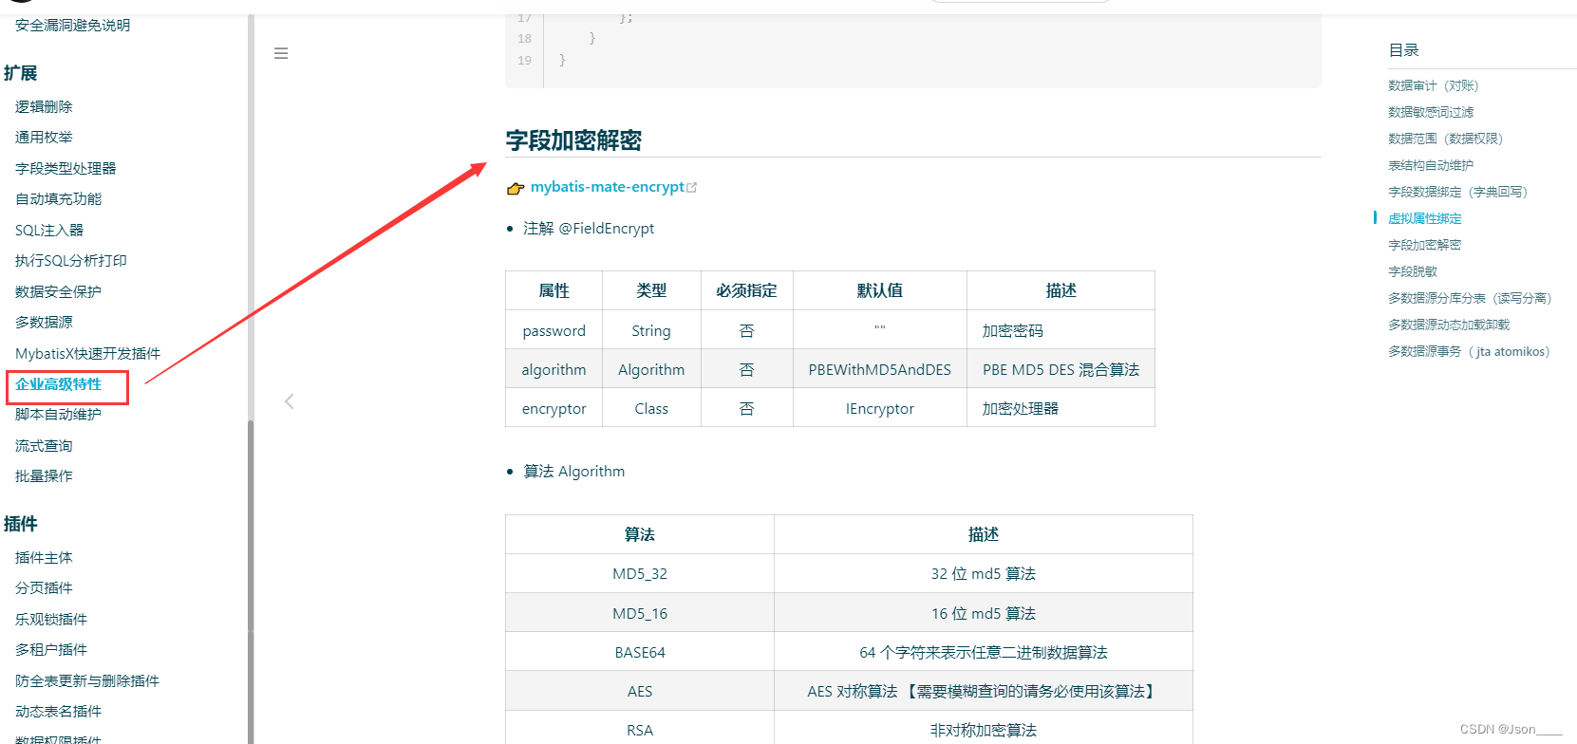The height and width of the screenshot is (744, 1577).
Task: Open 自动填充功能 in the sidebar
Action: (58, 198)
